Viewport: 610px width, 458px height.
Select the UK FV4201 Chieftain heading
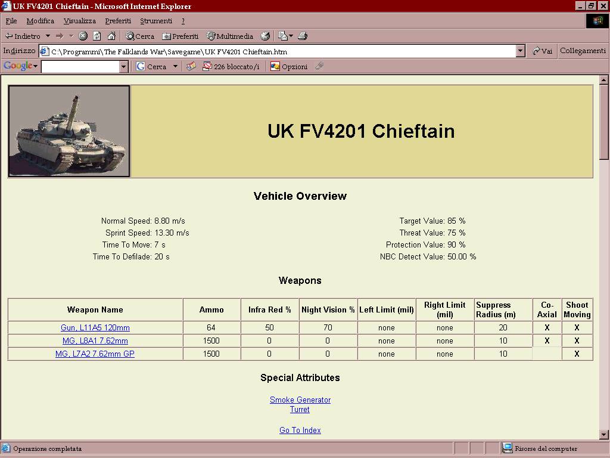[361, 131]
